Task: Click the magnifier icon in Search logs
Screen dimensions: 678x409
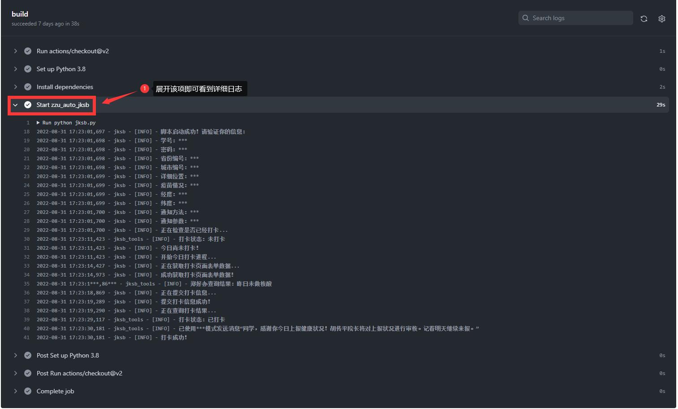Action: pyautogui.click(x=526, y=18)
